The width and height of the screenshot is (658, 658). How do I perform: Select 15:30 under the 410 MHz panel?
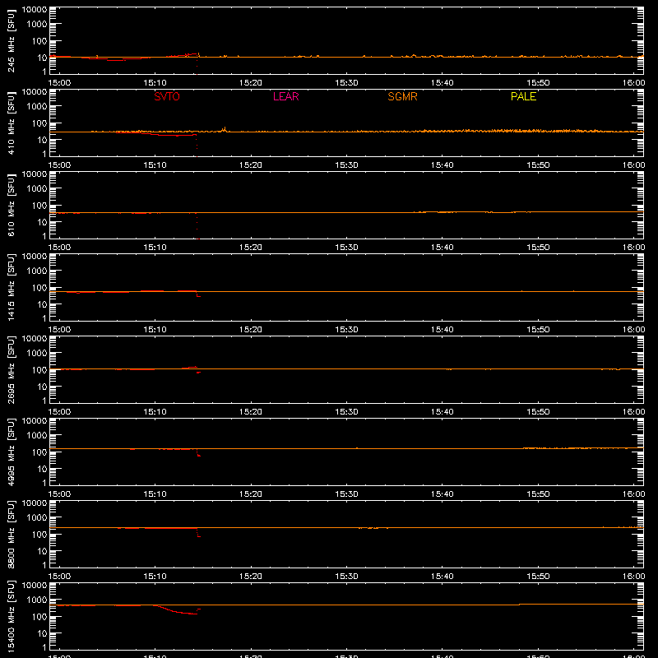pyautogui.click(x=346, y=165)
